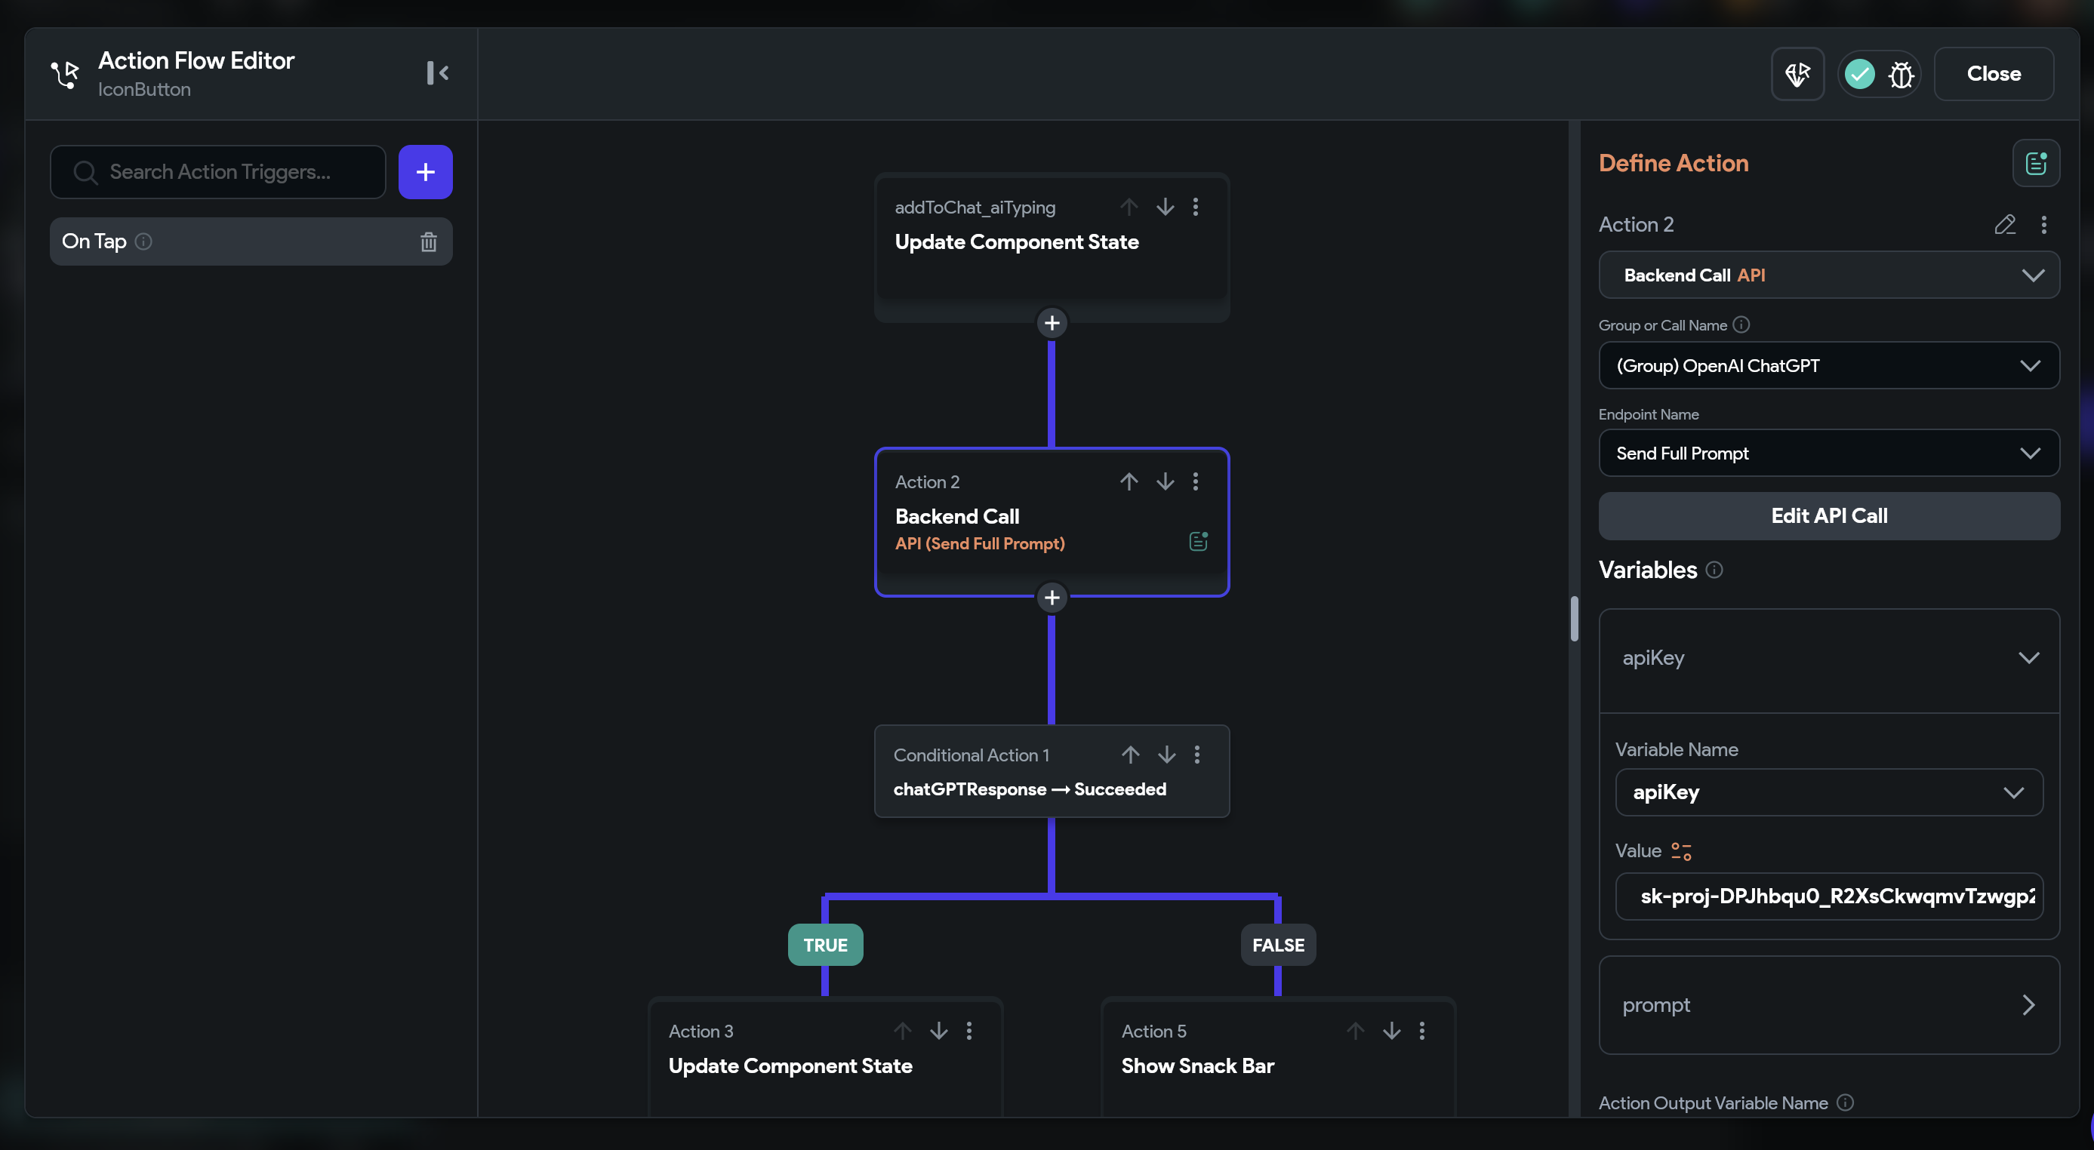Close the Action Flow Editor

[x=1993, y=74]
